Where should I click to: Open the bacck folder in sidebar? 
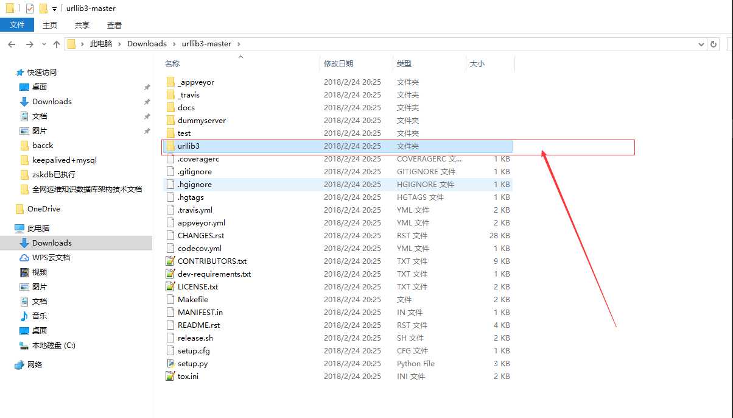[43, 145]
